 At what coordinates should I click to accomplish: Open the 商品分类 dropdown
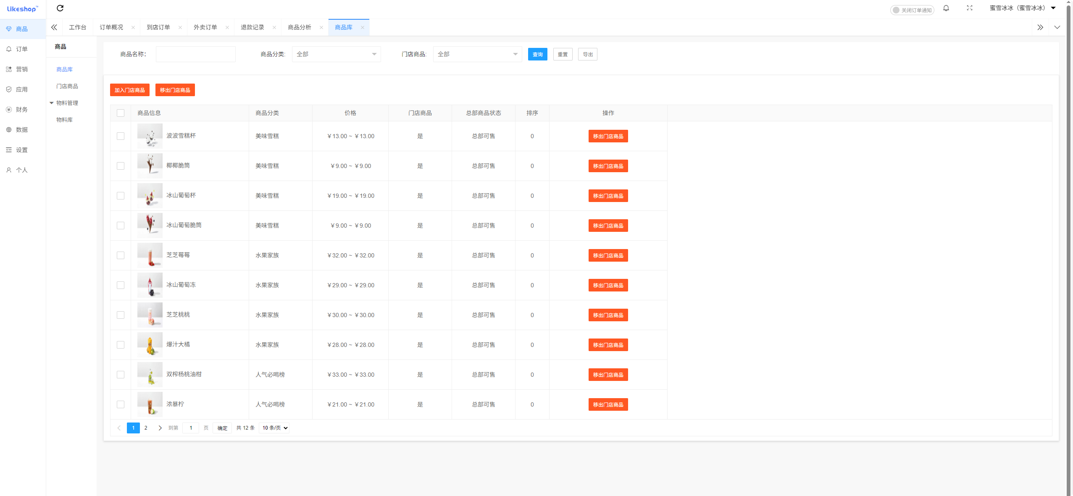[336, 54]
